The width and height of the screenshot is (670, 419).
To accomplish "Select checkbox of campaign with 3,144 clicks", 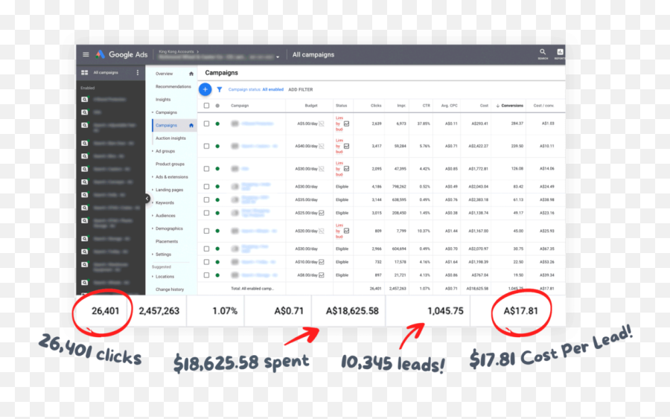I will [x=206, y=200].
